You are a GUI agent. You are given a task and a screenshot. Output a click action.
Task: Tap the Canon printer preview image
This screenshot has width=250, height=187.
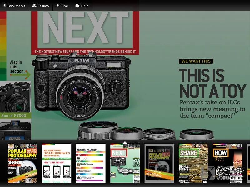pos(15,129)
